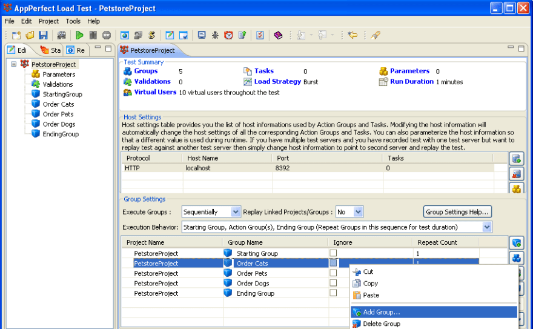533x329 pixels.
Task: Collapse PetstoreProject tree node
Action: [13, 64]
